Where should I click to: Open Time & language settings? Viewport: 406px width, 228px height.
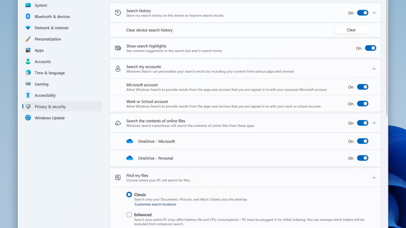62,73
